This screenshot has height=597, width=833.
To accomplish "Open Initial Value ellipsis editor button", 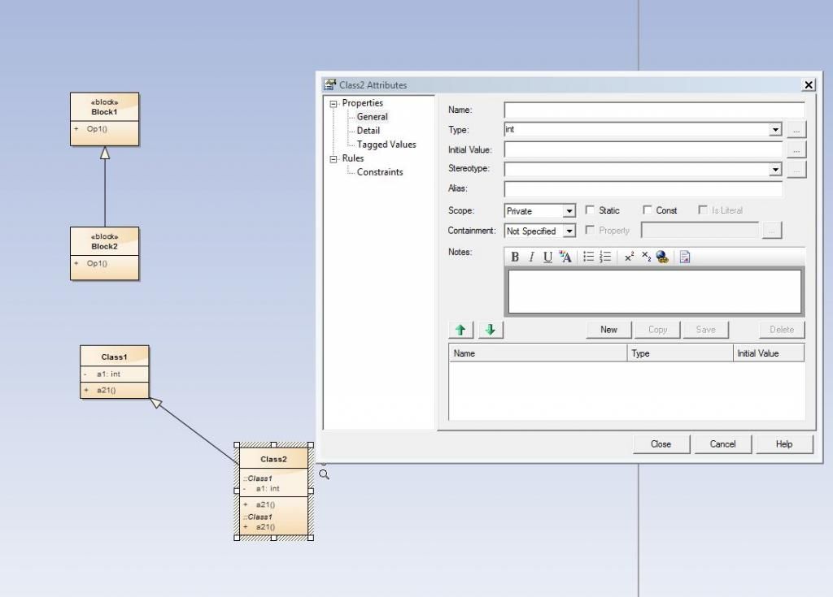I will [796, 149].
